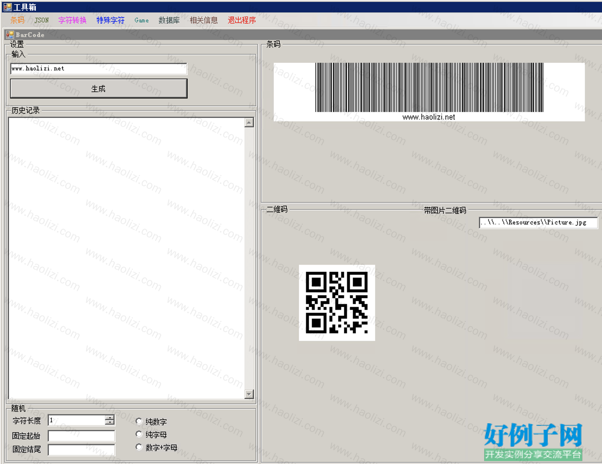Image resolution: width=602 pixels, height=464 pixels.
Task: Open the 特殊字符 menu
Action: tap(110, 20)
